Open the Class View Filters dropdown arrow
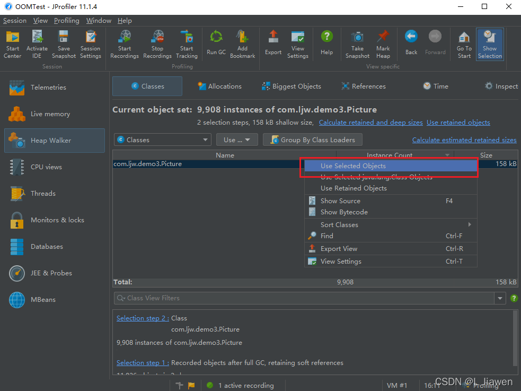Image resolution: width=521 pixels, height=391 pixels. click(500, 298)
